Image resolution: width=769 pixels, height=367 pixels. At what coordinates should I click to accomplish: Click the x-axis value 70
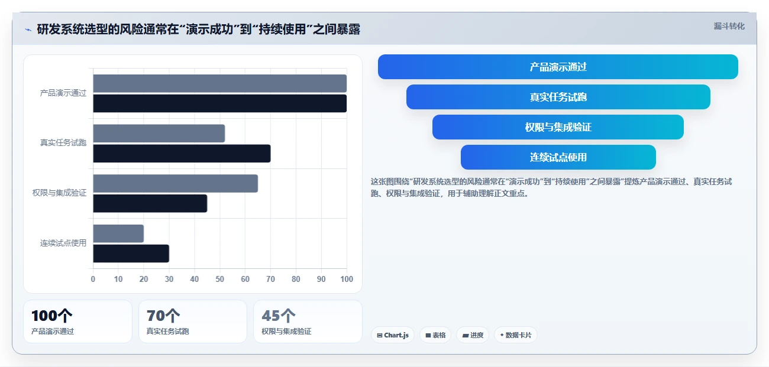270,279
